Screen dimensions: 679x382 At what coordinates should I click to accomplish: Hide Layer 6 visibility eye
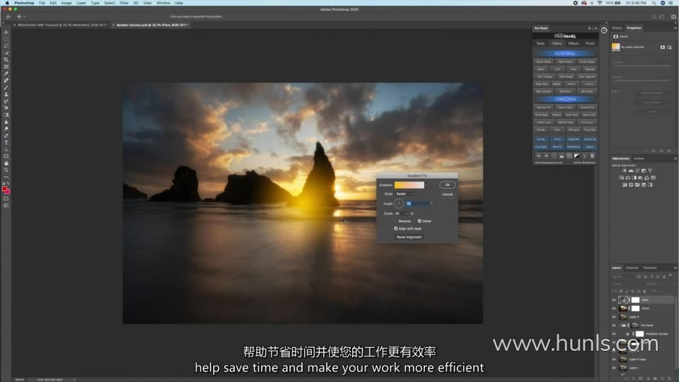coord(614,317)
